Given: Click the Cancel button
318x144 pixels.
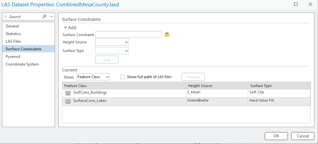Looking at the screenshot, I should click(x=302, y=136).
